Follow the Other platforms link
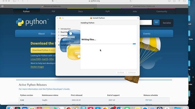This screenshot has height=109, width=195. [x=51, y=59]
